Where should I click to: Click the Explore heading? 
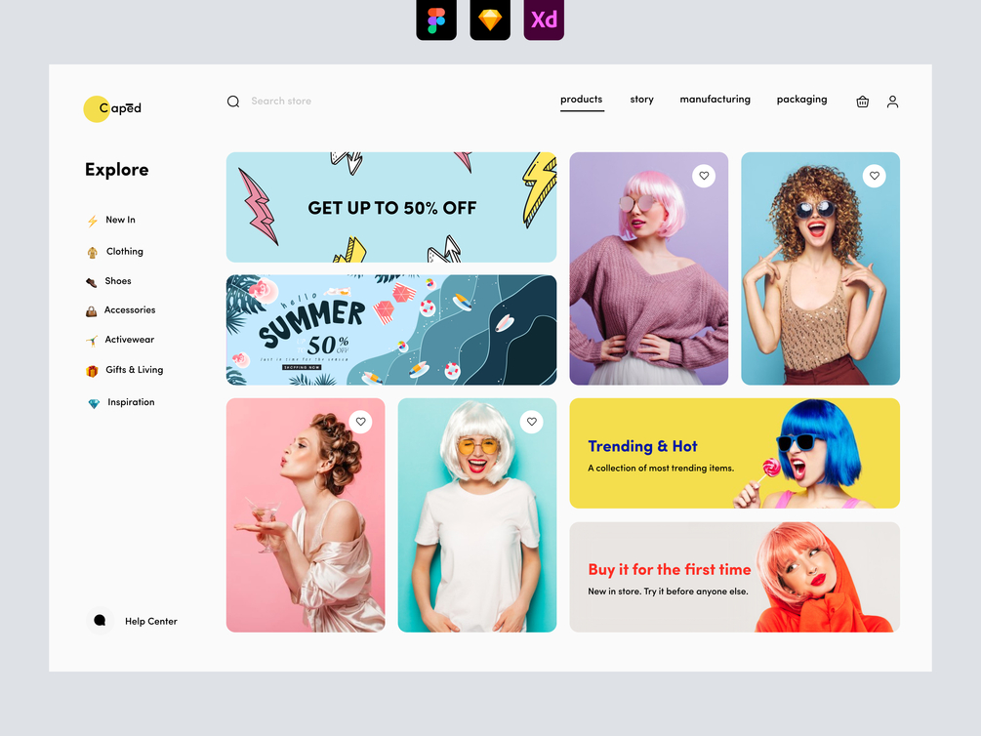click(117, 170)
